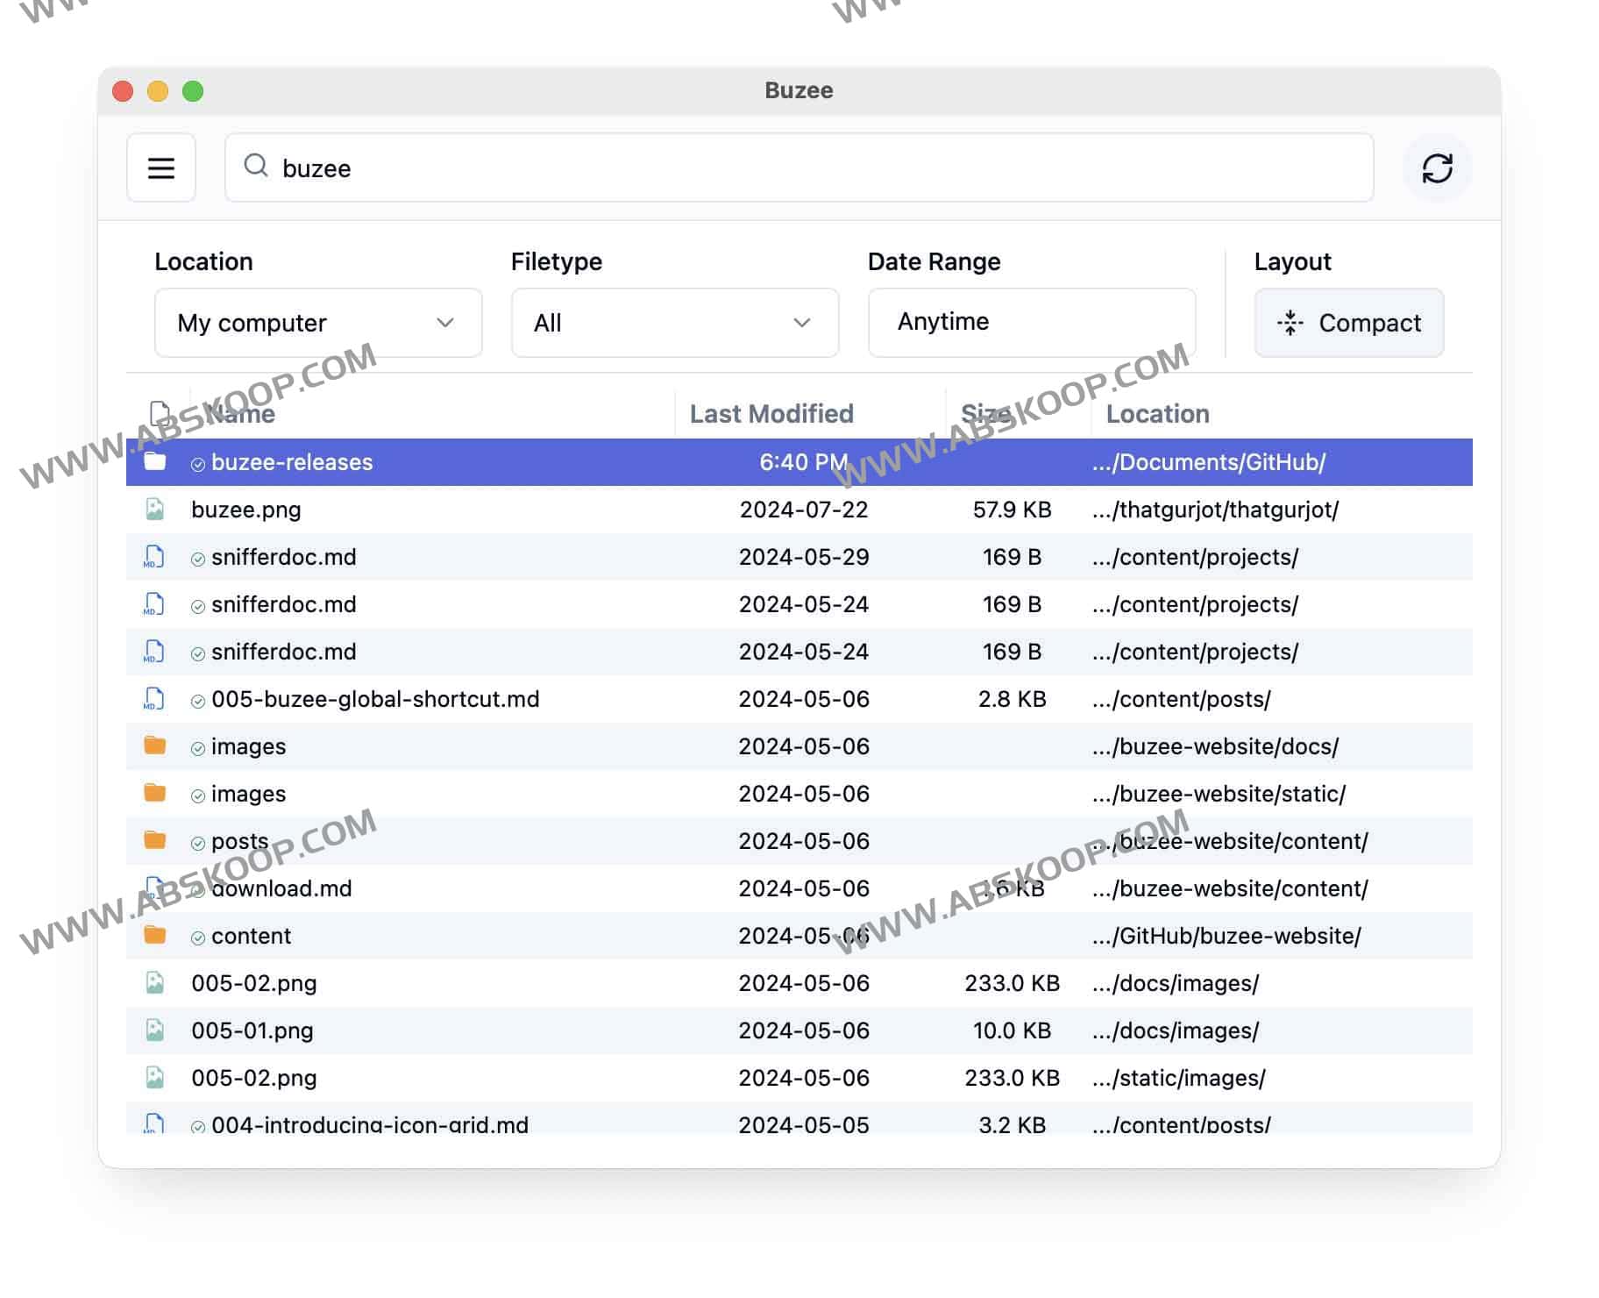
Task: Open the Anytime date range picker
Action: 1031,322
